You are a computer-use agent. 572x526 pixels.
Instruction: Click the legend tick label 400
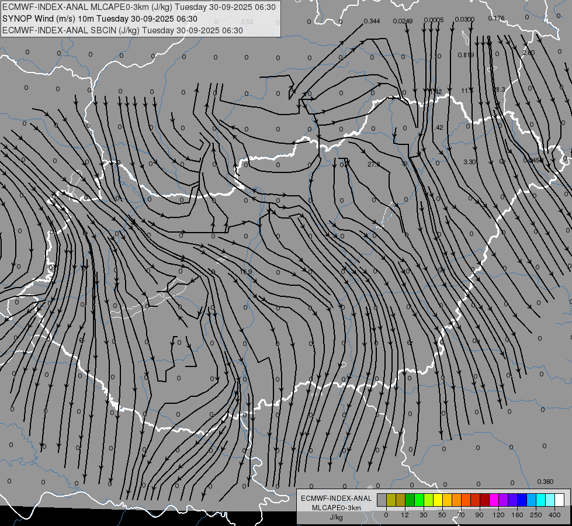click(x=554, y=515)
